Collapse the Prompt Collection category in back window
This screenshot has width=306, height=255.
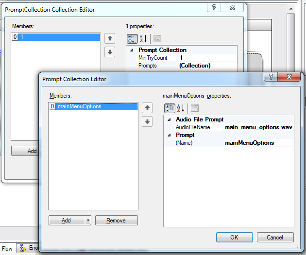(132, 50)
